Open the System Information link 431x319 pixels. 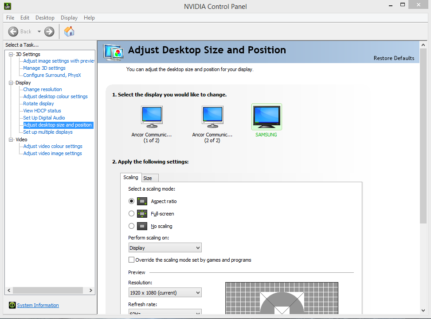[38, 305]
